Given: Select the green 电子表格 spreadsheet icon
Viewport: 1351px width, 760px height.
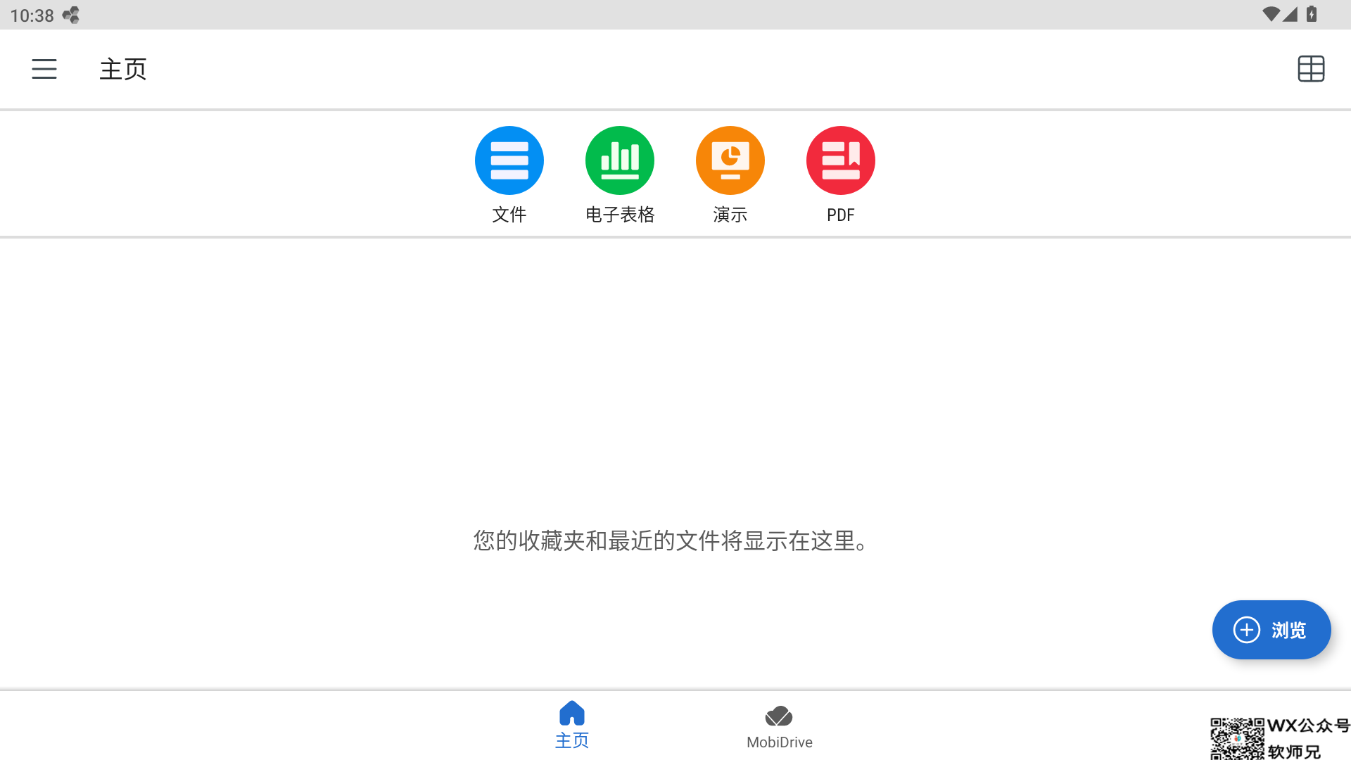Looking at the screenshot, I should 619,160.
